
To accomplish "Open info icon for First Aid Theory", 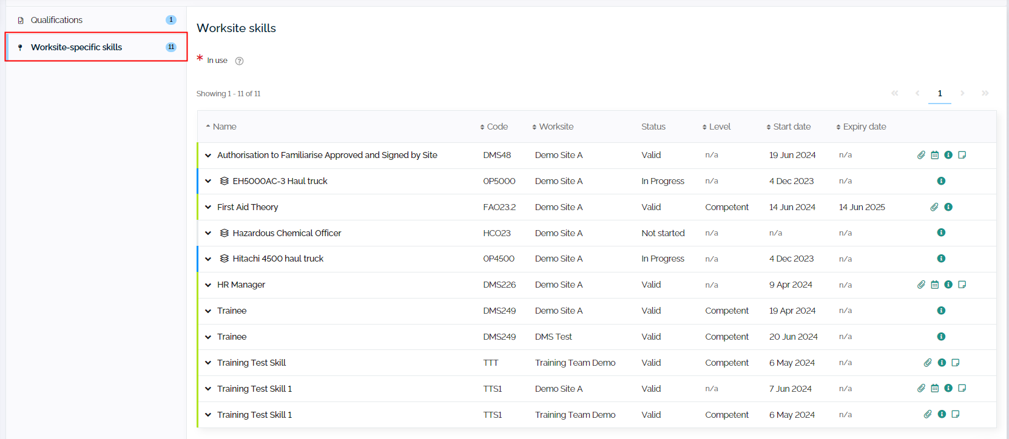I will click(948, 207).
